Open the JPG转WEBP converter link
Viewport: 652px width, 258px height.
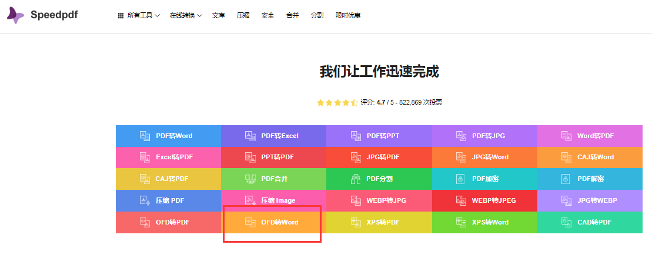point(590,200)
